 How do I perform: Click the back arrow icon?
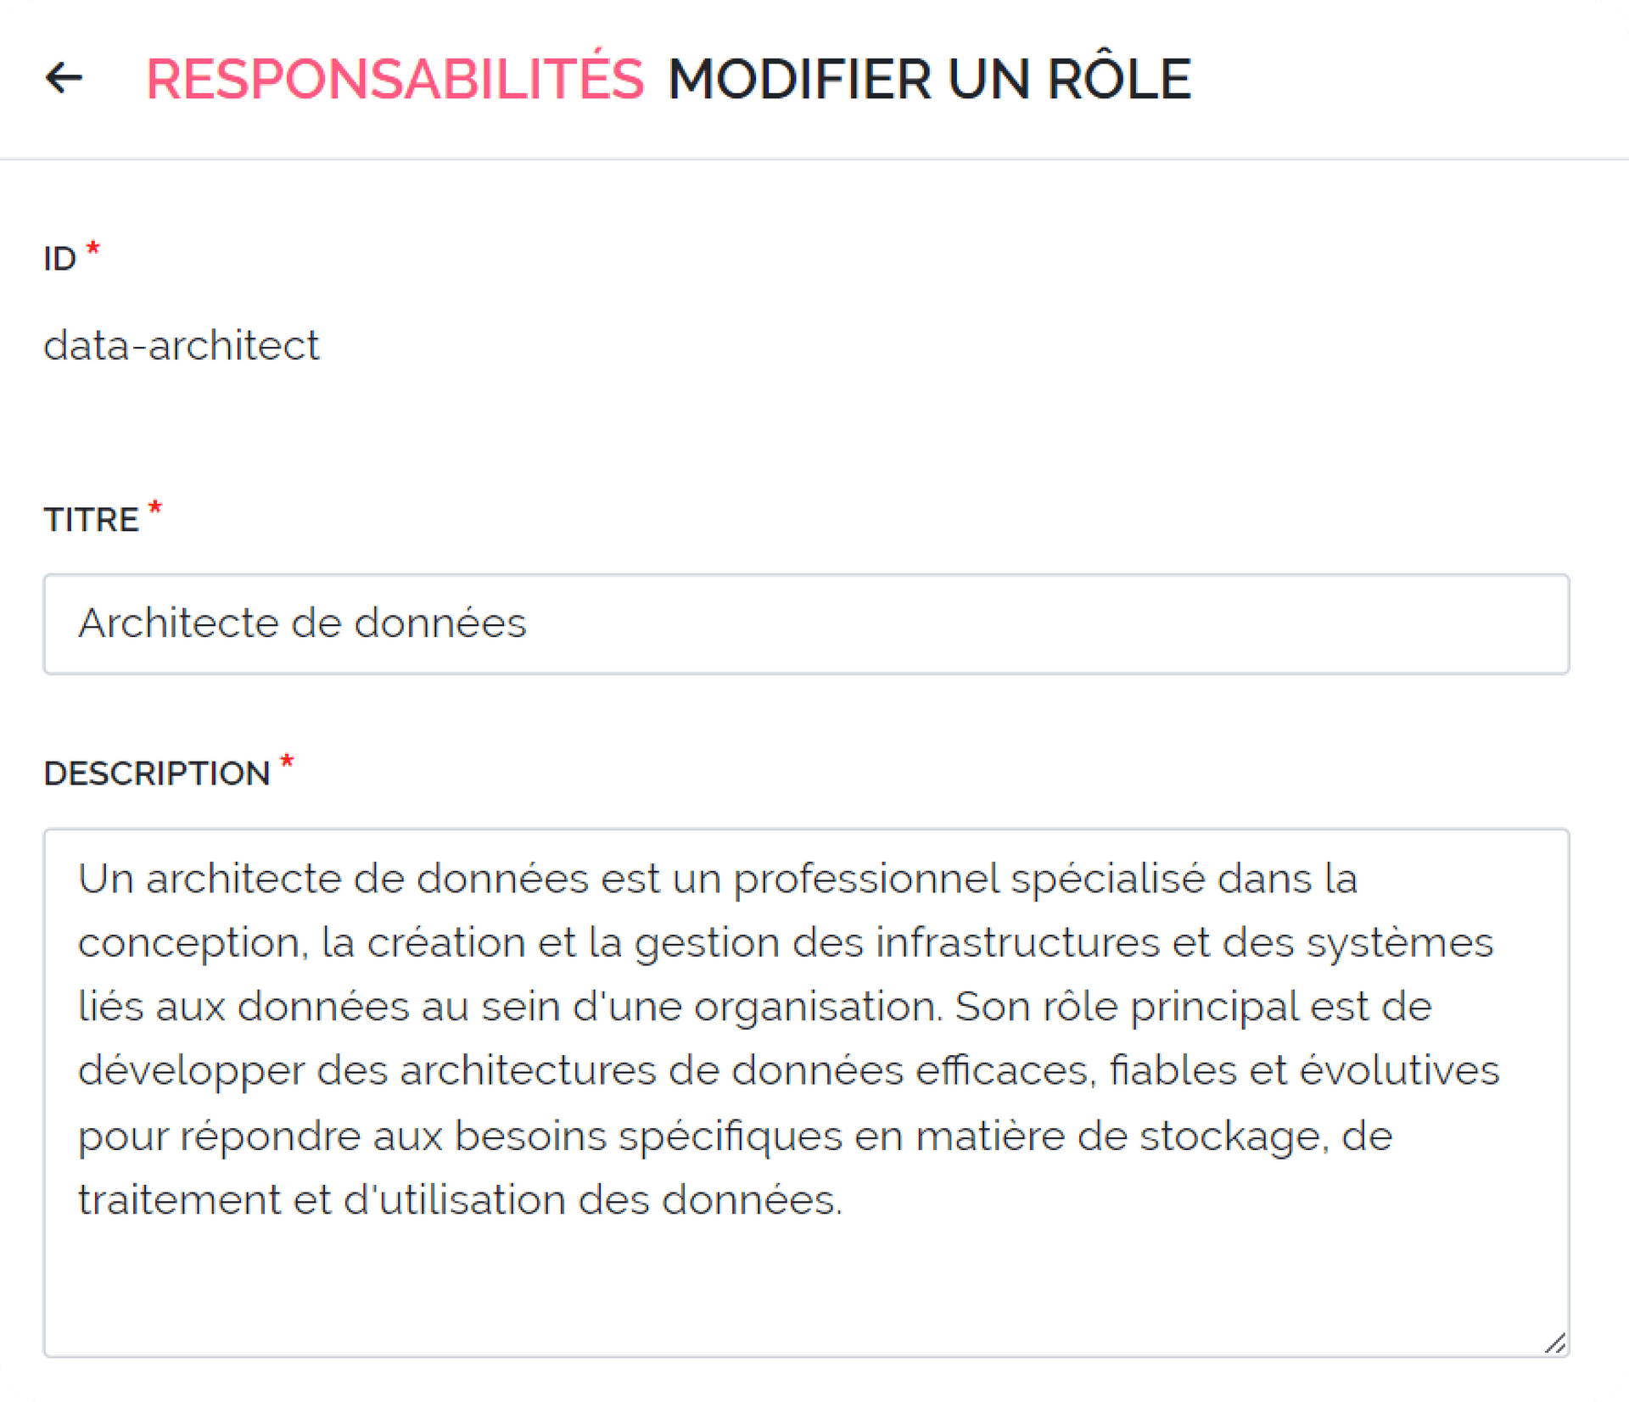pos(64,78)
